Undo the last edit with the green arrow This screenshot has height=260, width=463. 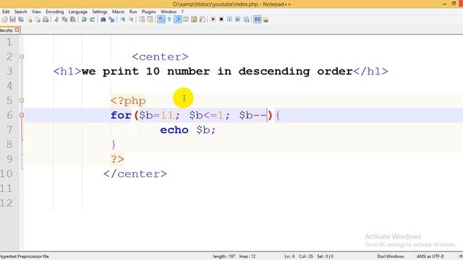click(x=84, y=19)
